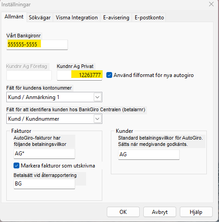The image size is (219, 222).
Task: Select the Allmänt tab
Action: (x=14, y=17)
